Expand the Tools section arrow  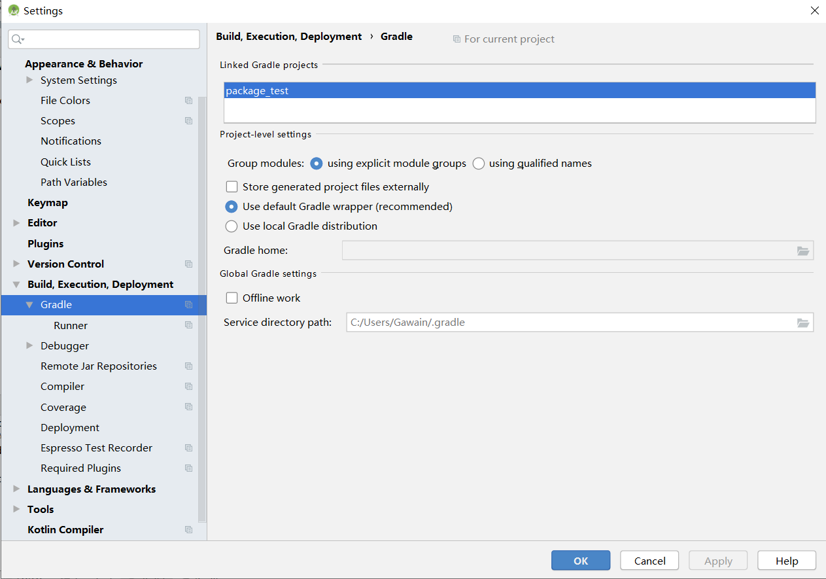point(16,509)
